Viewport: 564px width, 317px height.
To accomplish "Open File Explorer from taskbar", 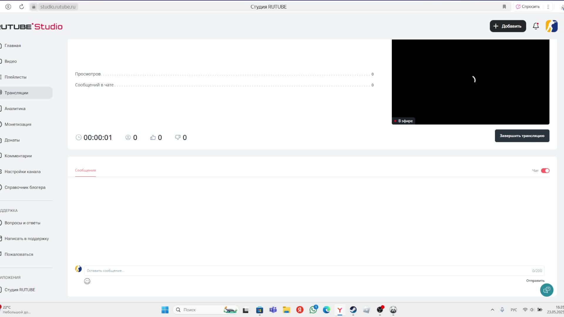I will (286, 310).
